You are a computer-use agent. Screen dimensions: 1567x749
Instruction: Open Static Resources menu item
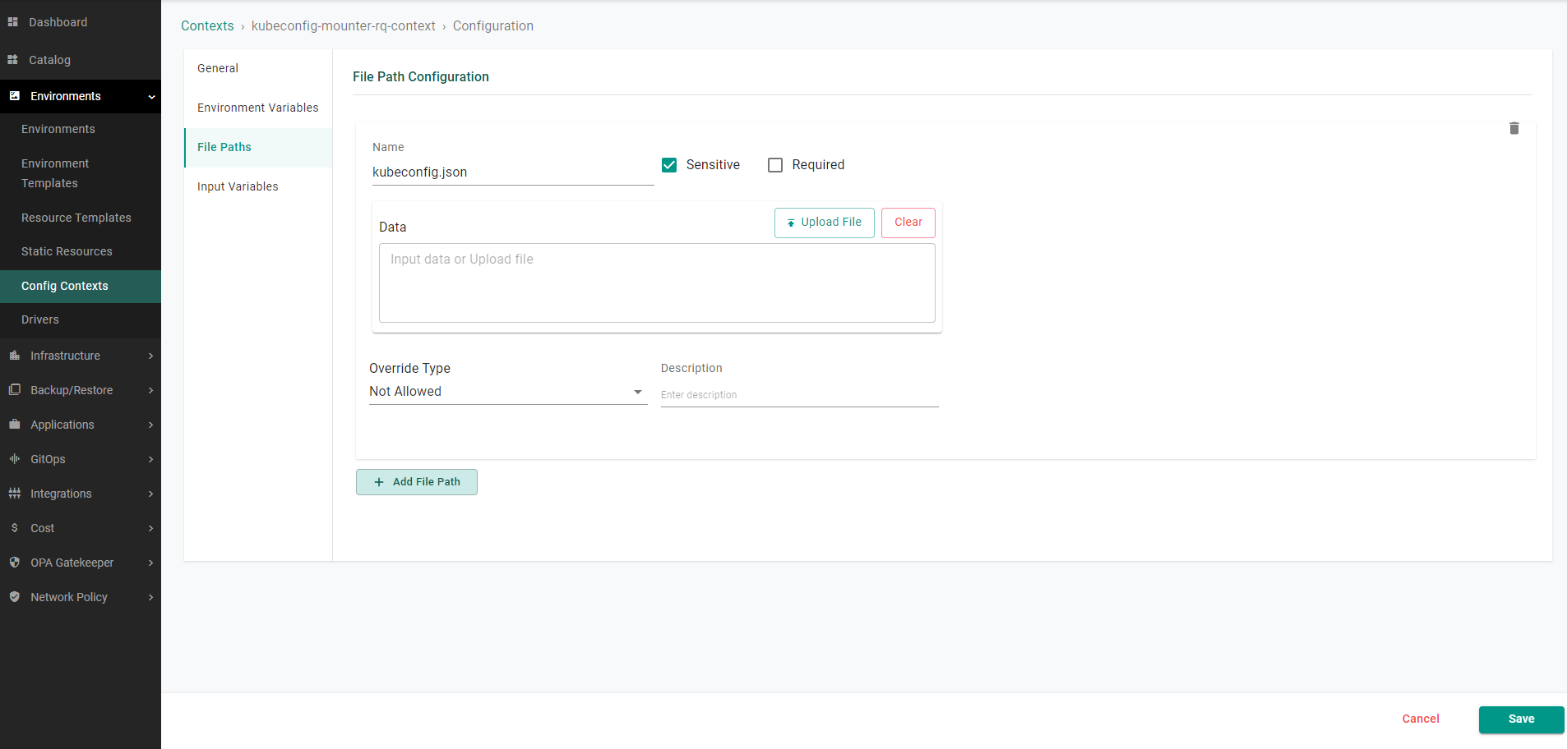tap(81, 251)
